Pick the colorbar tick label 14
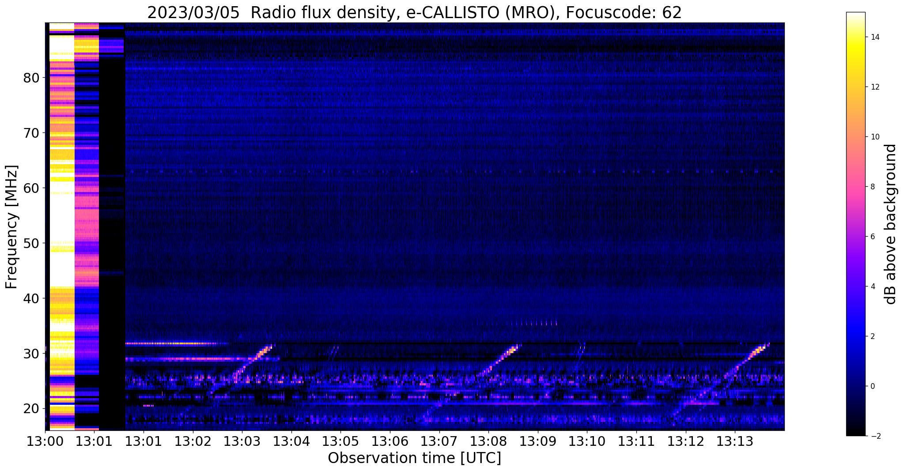The width and height of the screenshot is (904, 471). [874, 37]
